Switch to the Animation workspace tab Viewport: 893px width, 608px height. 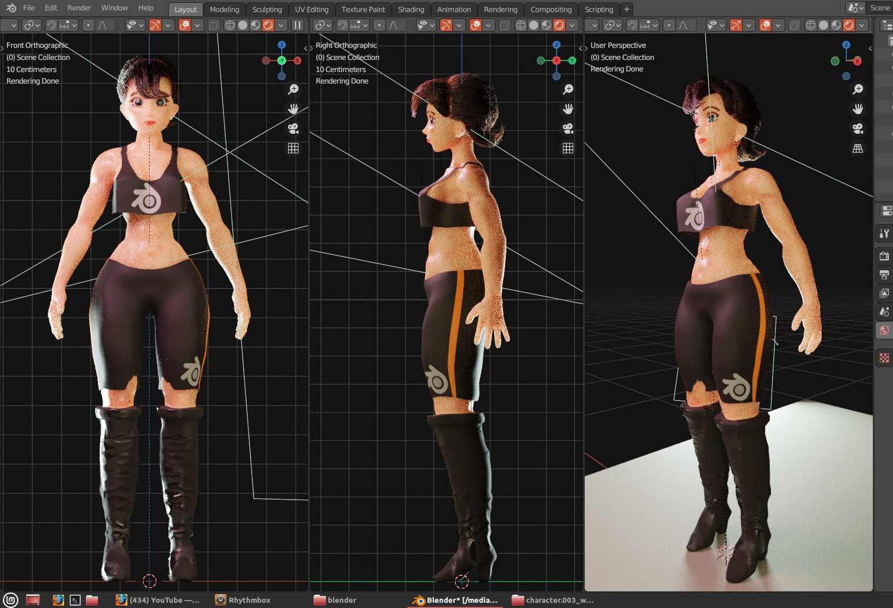[454, 9]
